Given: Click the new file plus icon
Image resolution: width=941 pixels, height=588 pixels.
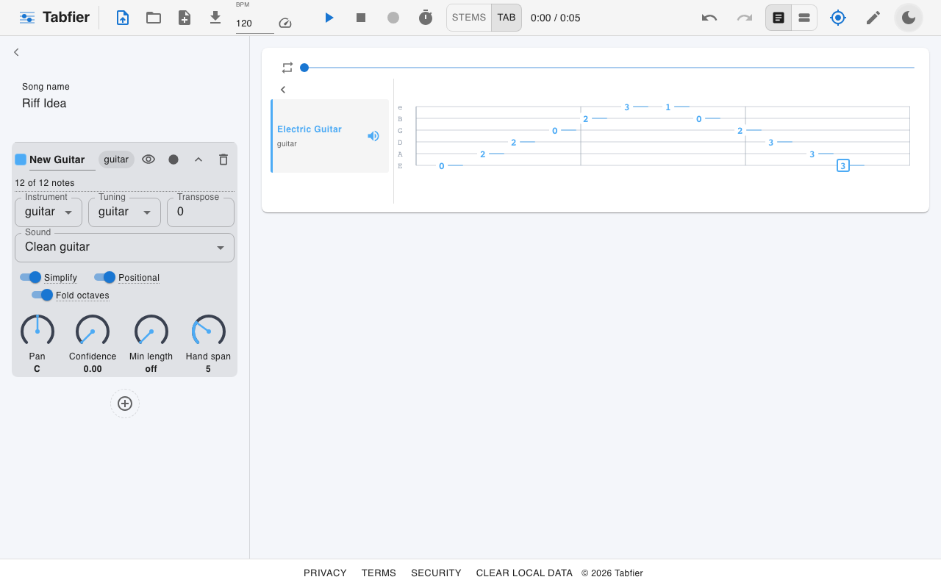Looking at the screenshot, I should coord(185,18).
